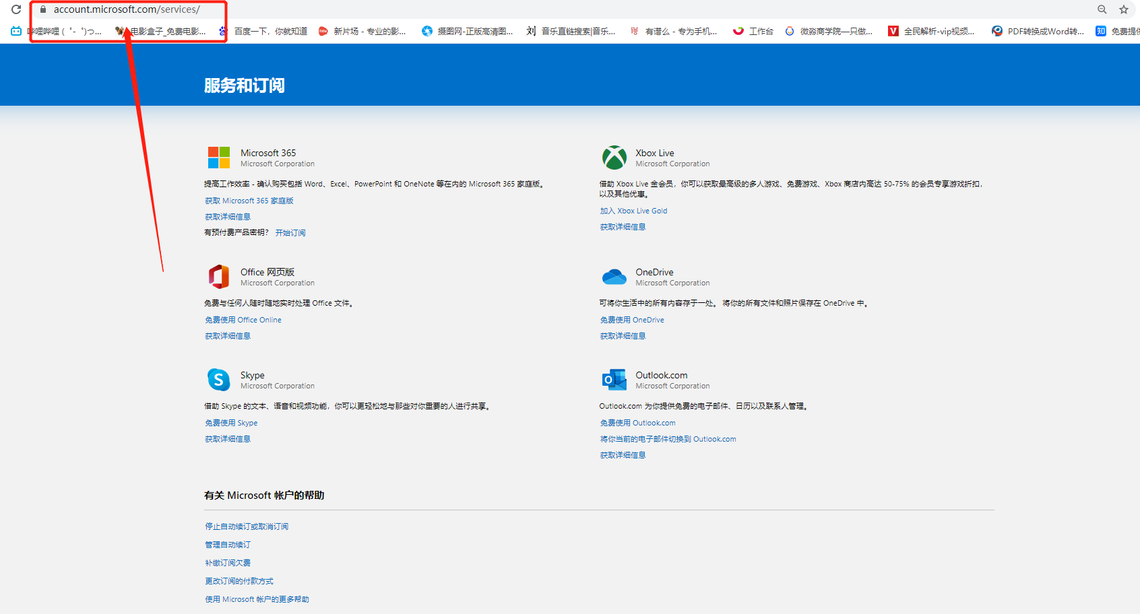Open the 管理自动续订 help link
Screen dimensions: 1140x614
click(x=228, y=545)
